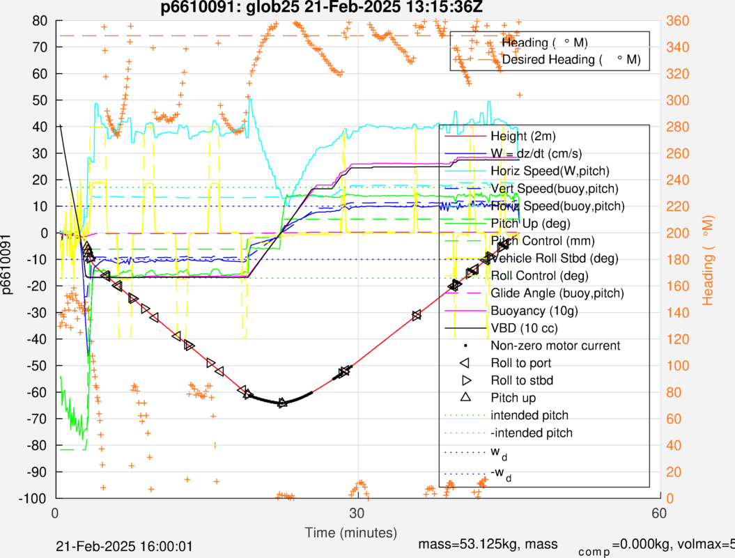This screenshot has height=558, width=735.
Task: Click the 'Heading (°M)' entry in top legend
Action: coord(545,42)
